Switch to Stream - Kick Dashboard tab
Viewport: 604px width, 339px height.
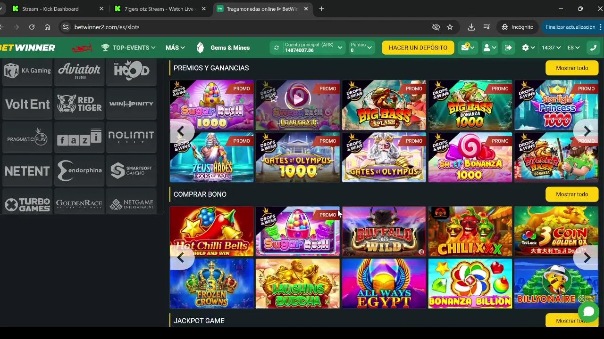click(x=59, y=9)
